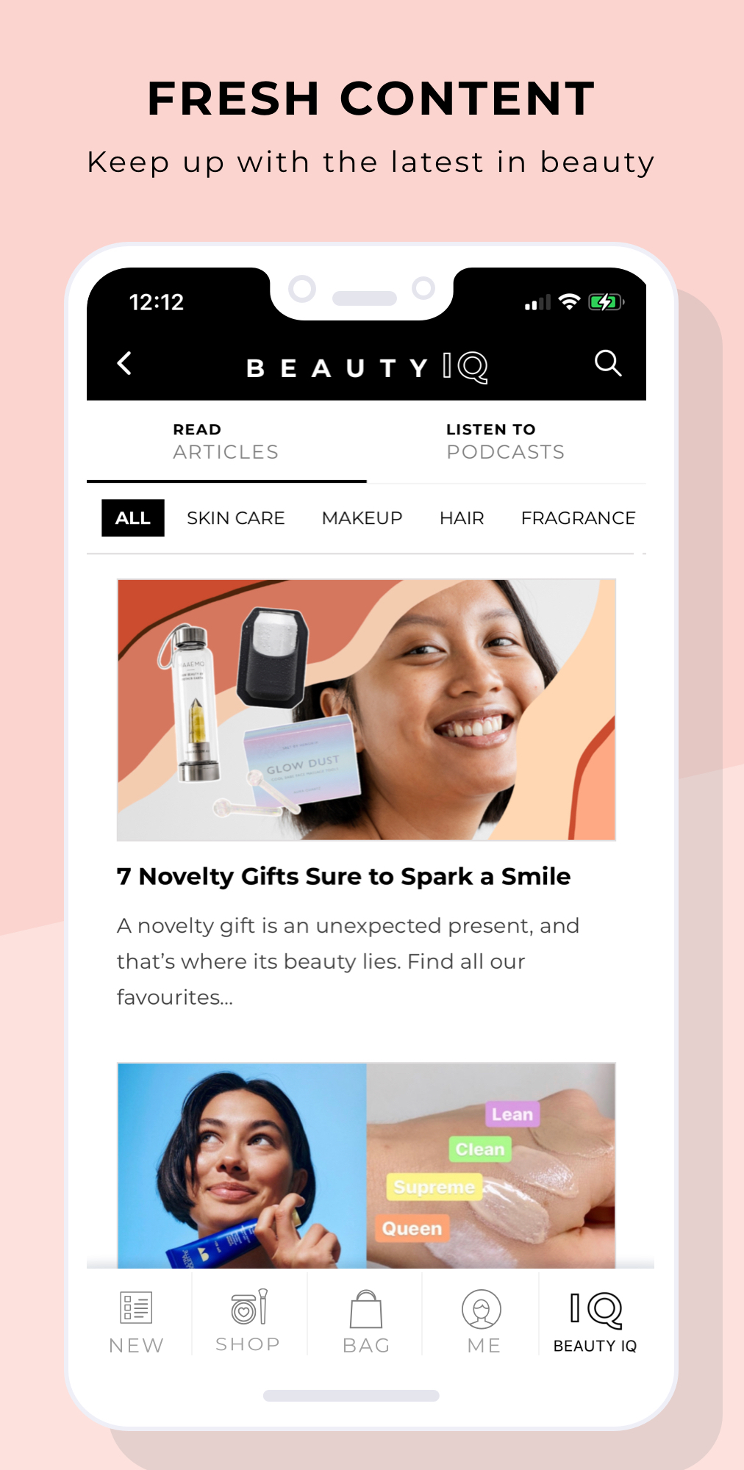
Task: Open the BAG shopping bag icon
Action: (366, 1309)
